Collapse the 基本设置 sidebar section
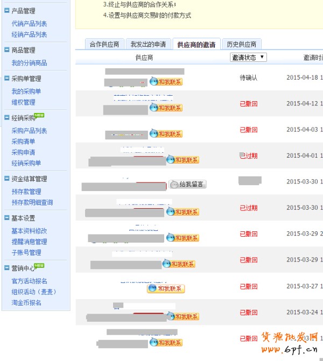 pyautogui.click(x=6, y=218)
